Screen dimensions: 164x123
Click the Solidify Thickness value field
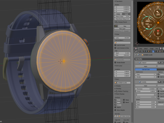coord(146,89)
